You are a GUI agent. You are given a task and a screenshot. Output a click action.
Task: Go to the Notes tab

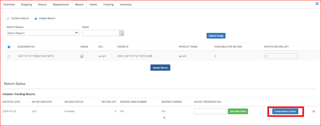click(x=93, y=4)
